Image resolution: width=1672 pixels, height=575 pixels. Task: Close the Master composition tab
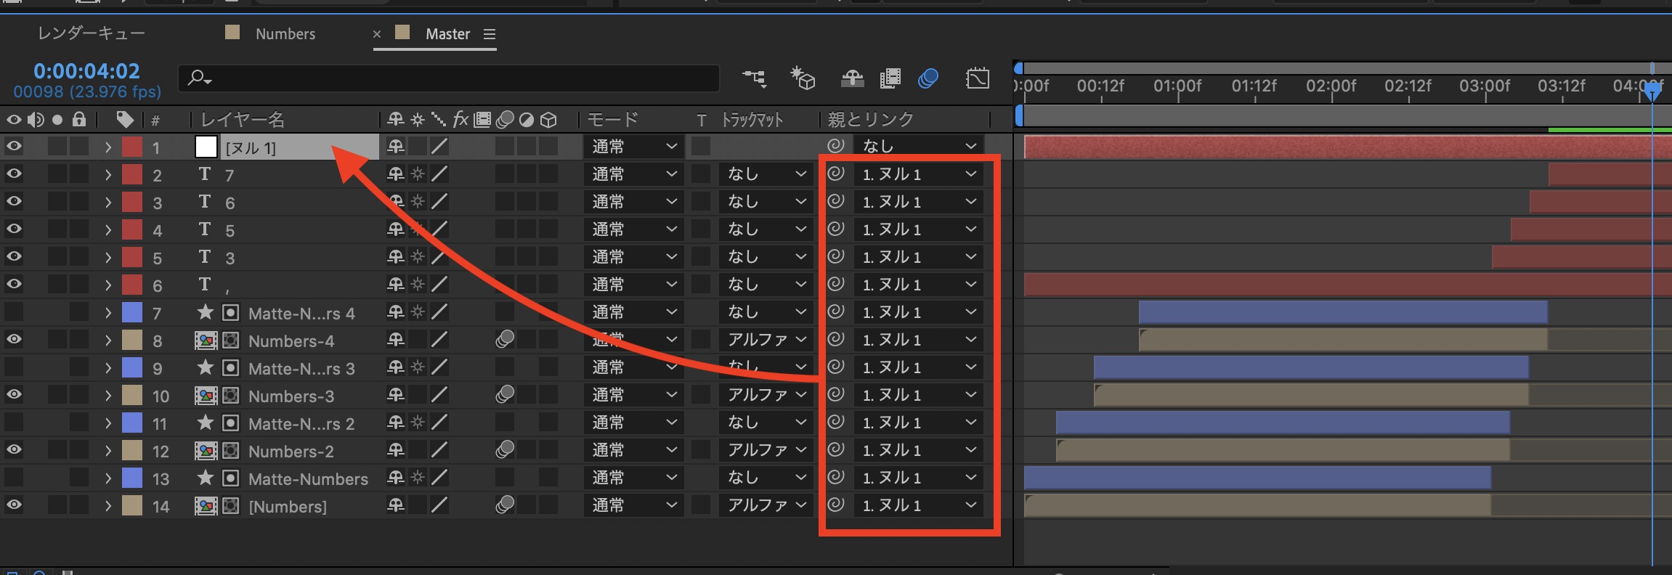[376, 34]
